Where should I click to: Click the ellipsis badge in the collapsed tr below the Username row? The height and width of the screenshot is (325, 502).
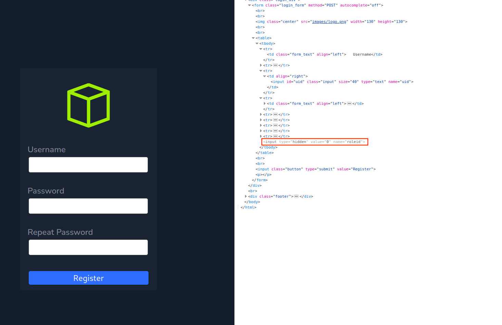[x=275, y=66]
